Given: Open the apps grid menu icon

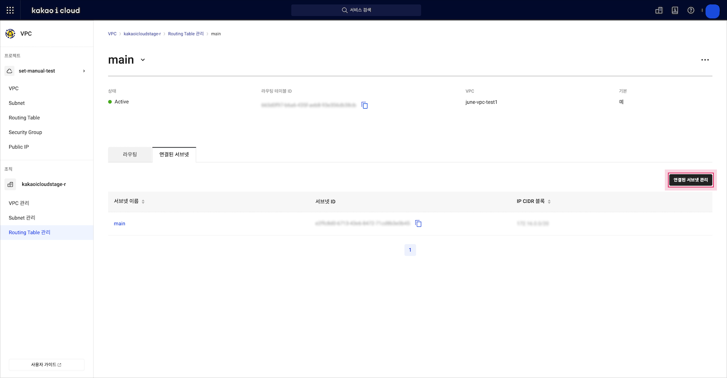Looking at the screenshot, I should point(10,10).
